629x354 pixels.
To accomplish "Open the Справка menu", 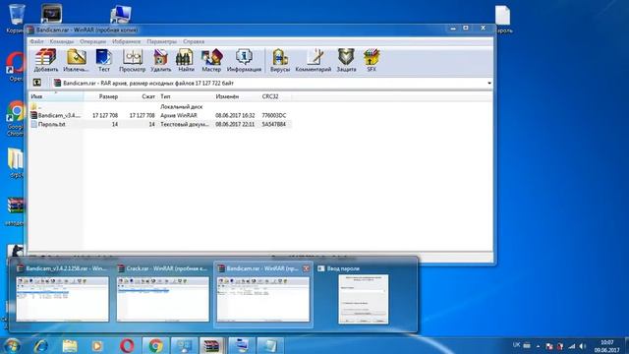I will (194, 41).
